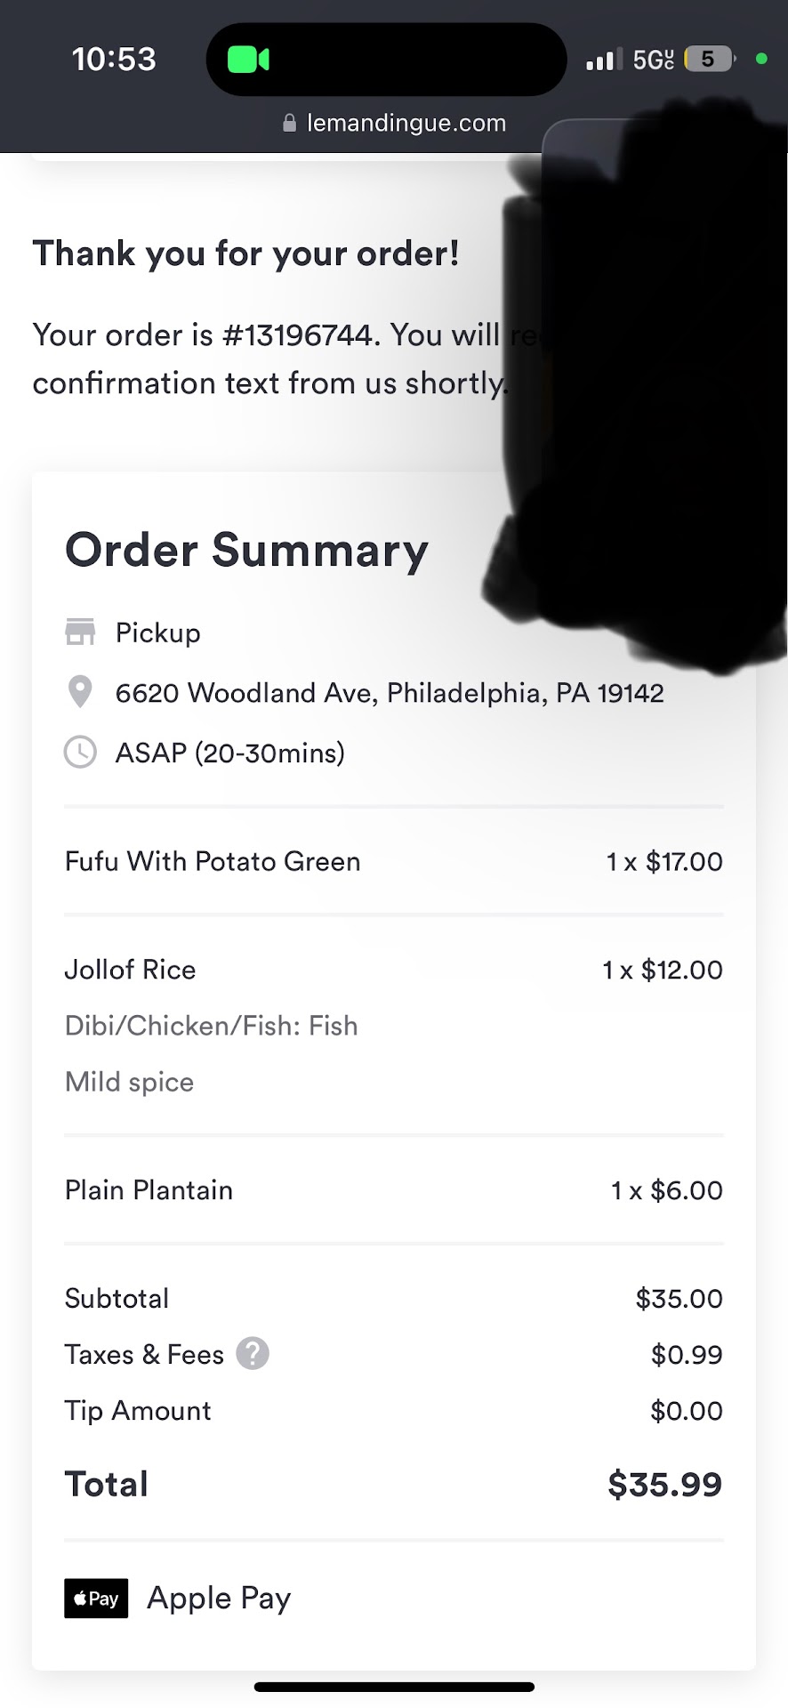Tap the green FaceTime camera indicator
The width and height of the screenshot is (788, 1708).
click(248, 60)
